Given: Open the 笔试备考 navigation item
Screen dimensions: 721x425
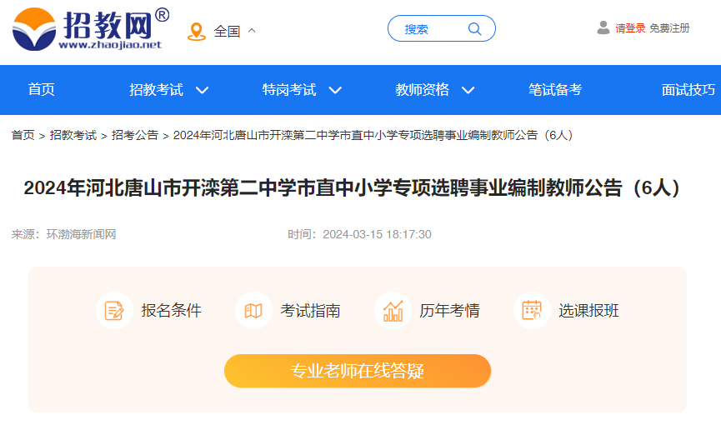Looking at the screenshot, I should pyautogui.click(x=555, y=90).
